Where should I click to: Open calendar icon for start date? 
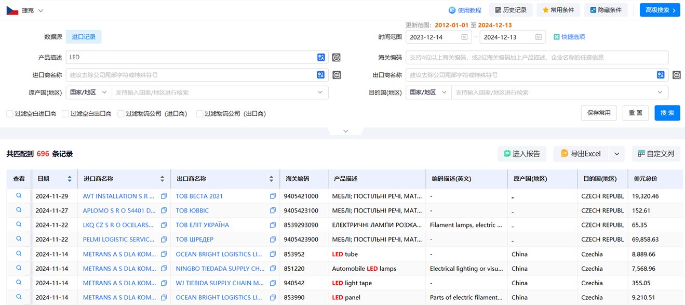point(464,37)
